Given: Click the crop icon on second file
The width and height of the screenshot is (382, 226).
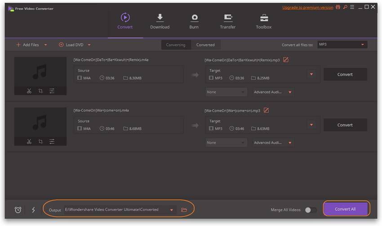Looking at the screenshot, I should click(x=40, y=141).
